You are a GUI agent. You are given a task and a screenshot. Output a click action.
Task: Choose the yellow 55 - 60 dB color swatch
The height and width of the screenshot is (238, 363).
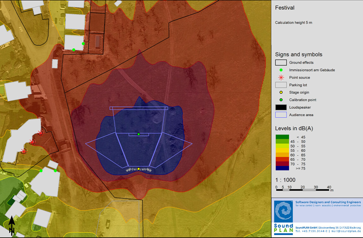click(282, 151)
